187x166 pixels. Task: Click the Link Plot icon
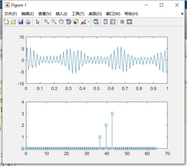click(x=96, y=22)
